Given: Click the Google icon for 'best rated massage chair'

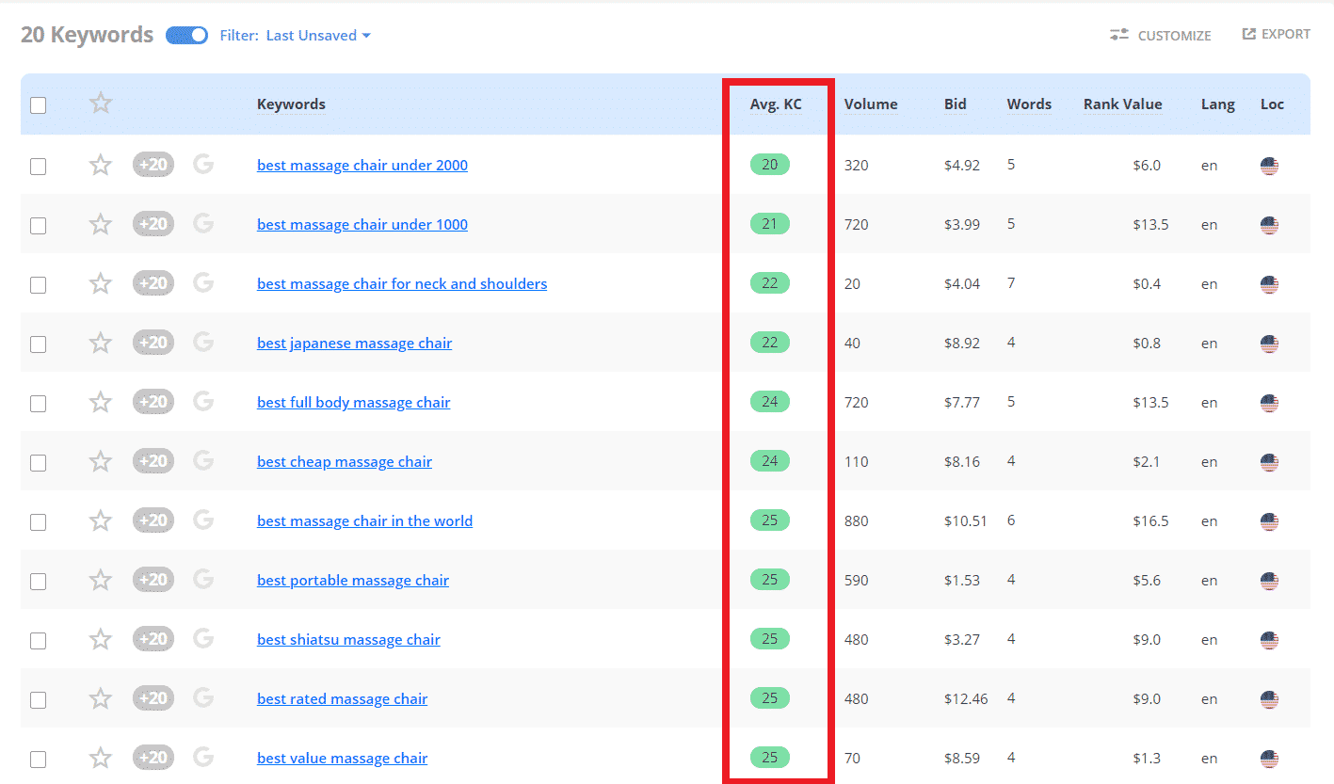Looking at the screenshot, I should tap(203, 698).
